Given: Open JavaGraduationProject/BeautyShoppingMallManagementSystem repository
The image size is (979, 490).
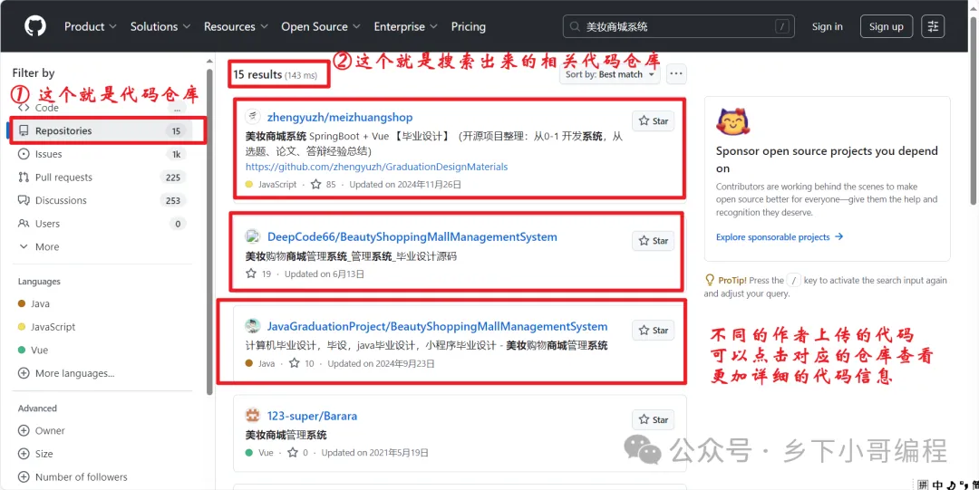Looking at the screenshot, I should coord(437,326).
